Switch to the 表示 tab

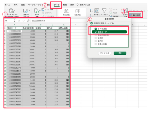pyautogui.click(x=72, y=5)
